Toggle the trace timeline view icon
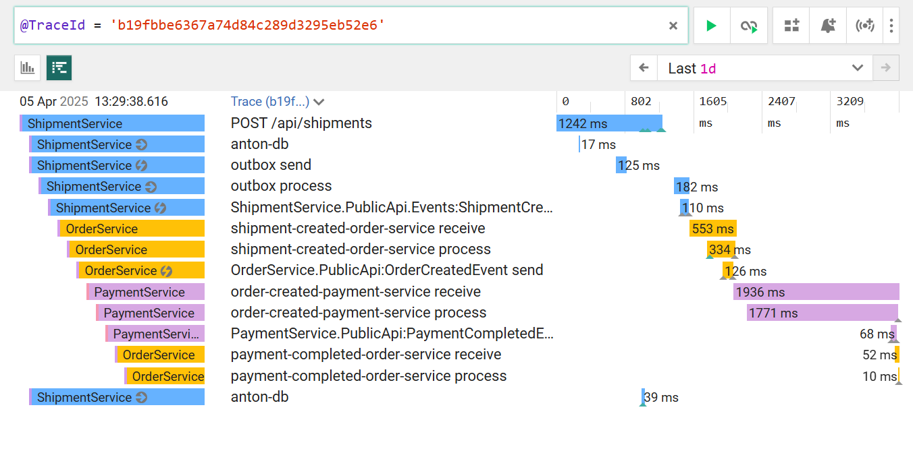 click(x=59, y=67)
